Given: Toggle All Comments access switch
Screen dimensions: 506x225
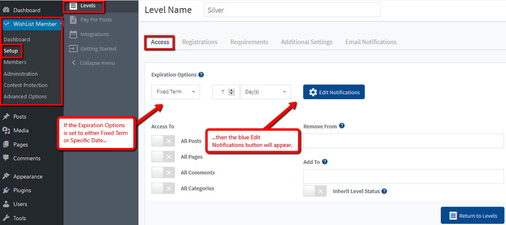Looking at the screenshot, I should 163,172.
